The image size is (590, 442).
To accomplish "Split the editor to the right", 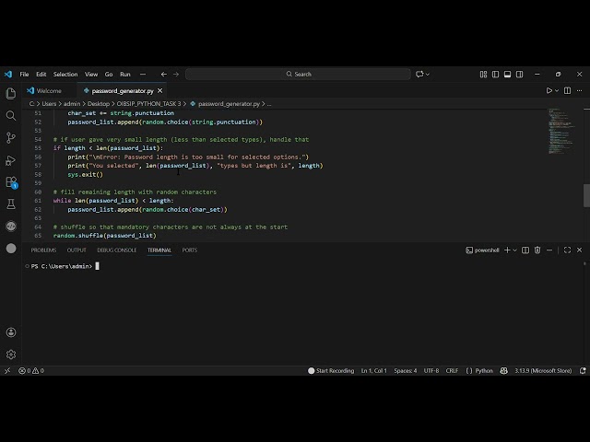I will click(x=568, y=90).
